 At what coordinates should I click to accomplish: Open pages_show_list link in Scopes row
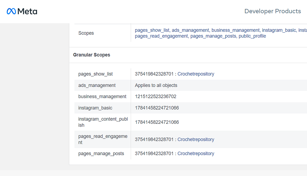(152, 30)
